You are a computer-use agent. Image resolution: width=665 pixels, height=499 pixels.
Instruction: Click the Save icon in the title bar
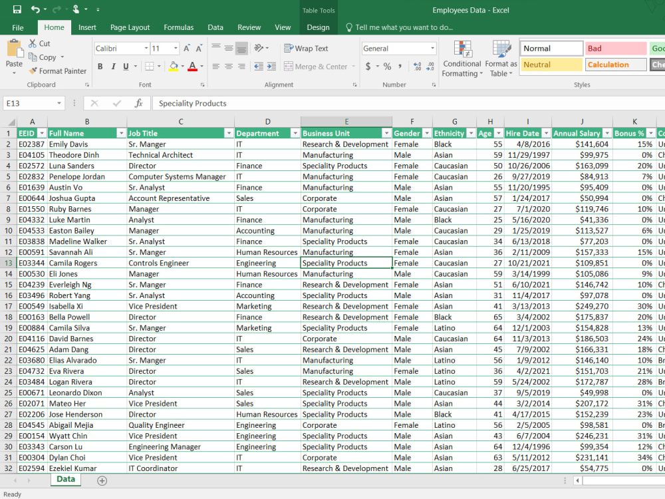[x=17, y=9]
